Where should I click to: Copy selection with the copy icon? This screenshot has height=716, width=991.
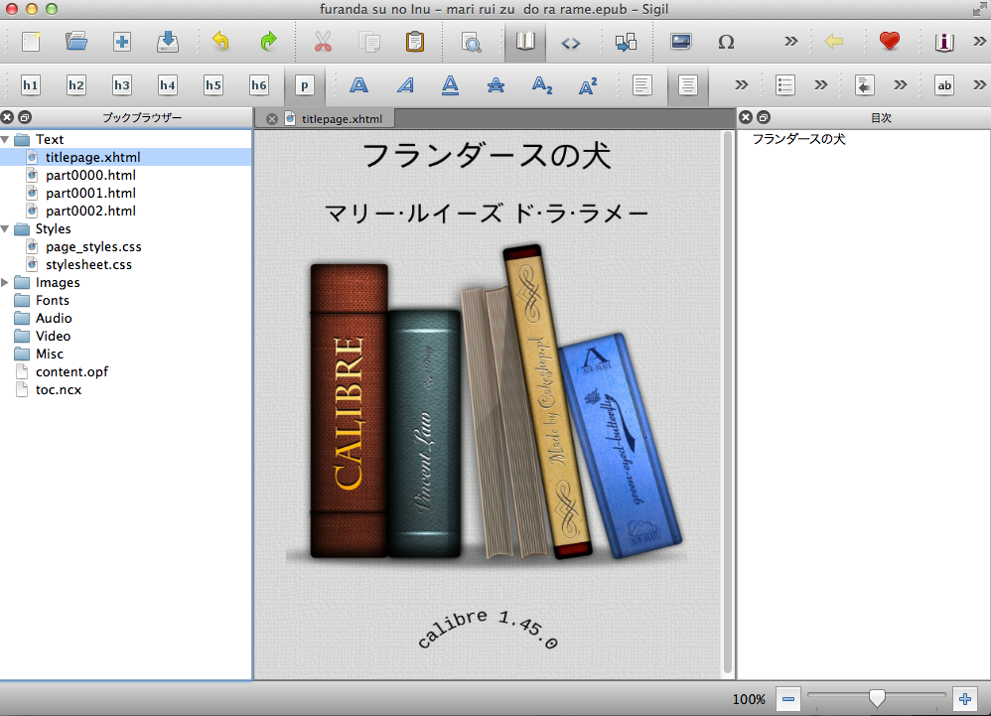pos(369,42)
